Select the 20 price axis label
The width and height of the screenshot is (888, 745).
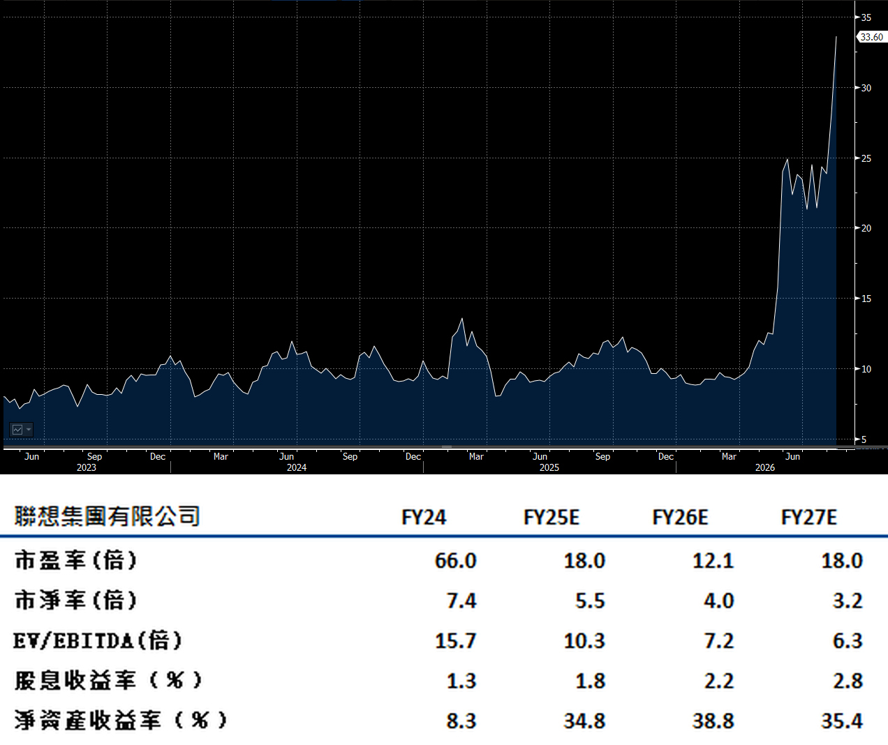(x=866, y=228)
